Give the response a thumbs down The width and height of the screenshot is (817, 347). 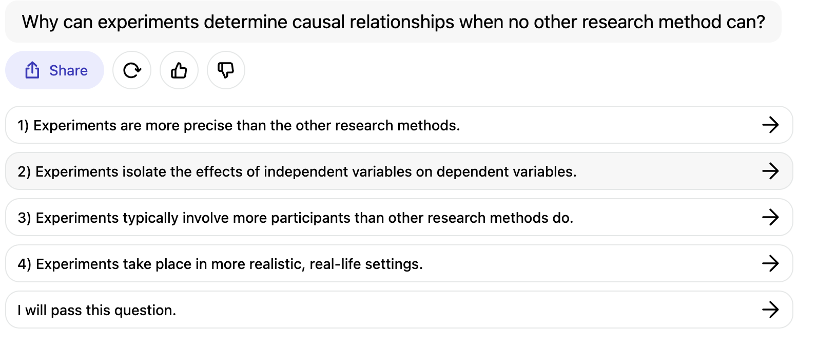226,70
